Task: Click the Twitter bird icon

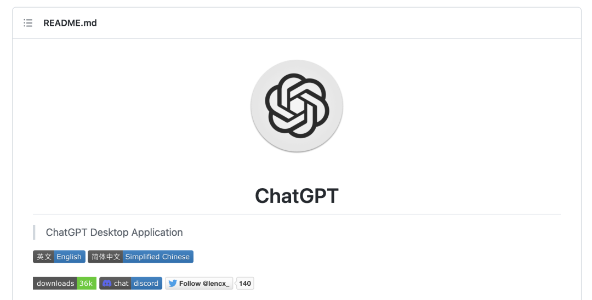Action: pos(173,284)
